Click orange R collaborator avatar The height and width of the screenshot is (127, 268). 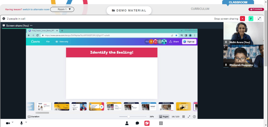coord(151,42)
